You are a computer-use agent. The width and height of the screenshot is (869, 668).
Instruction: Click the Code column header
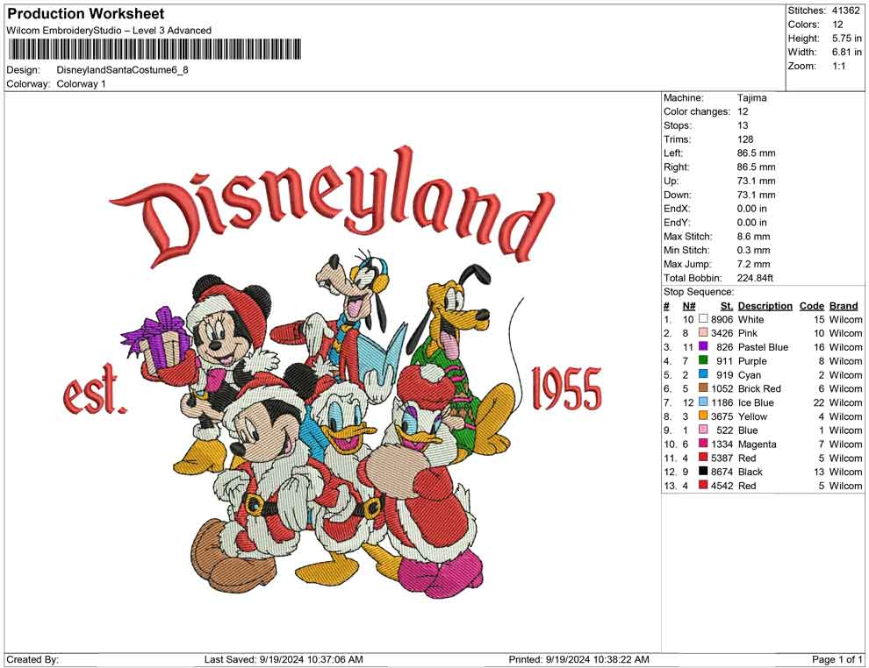812,306
